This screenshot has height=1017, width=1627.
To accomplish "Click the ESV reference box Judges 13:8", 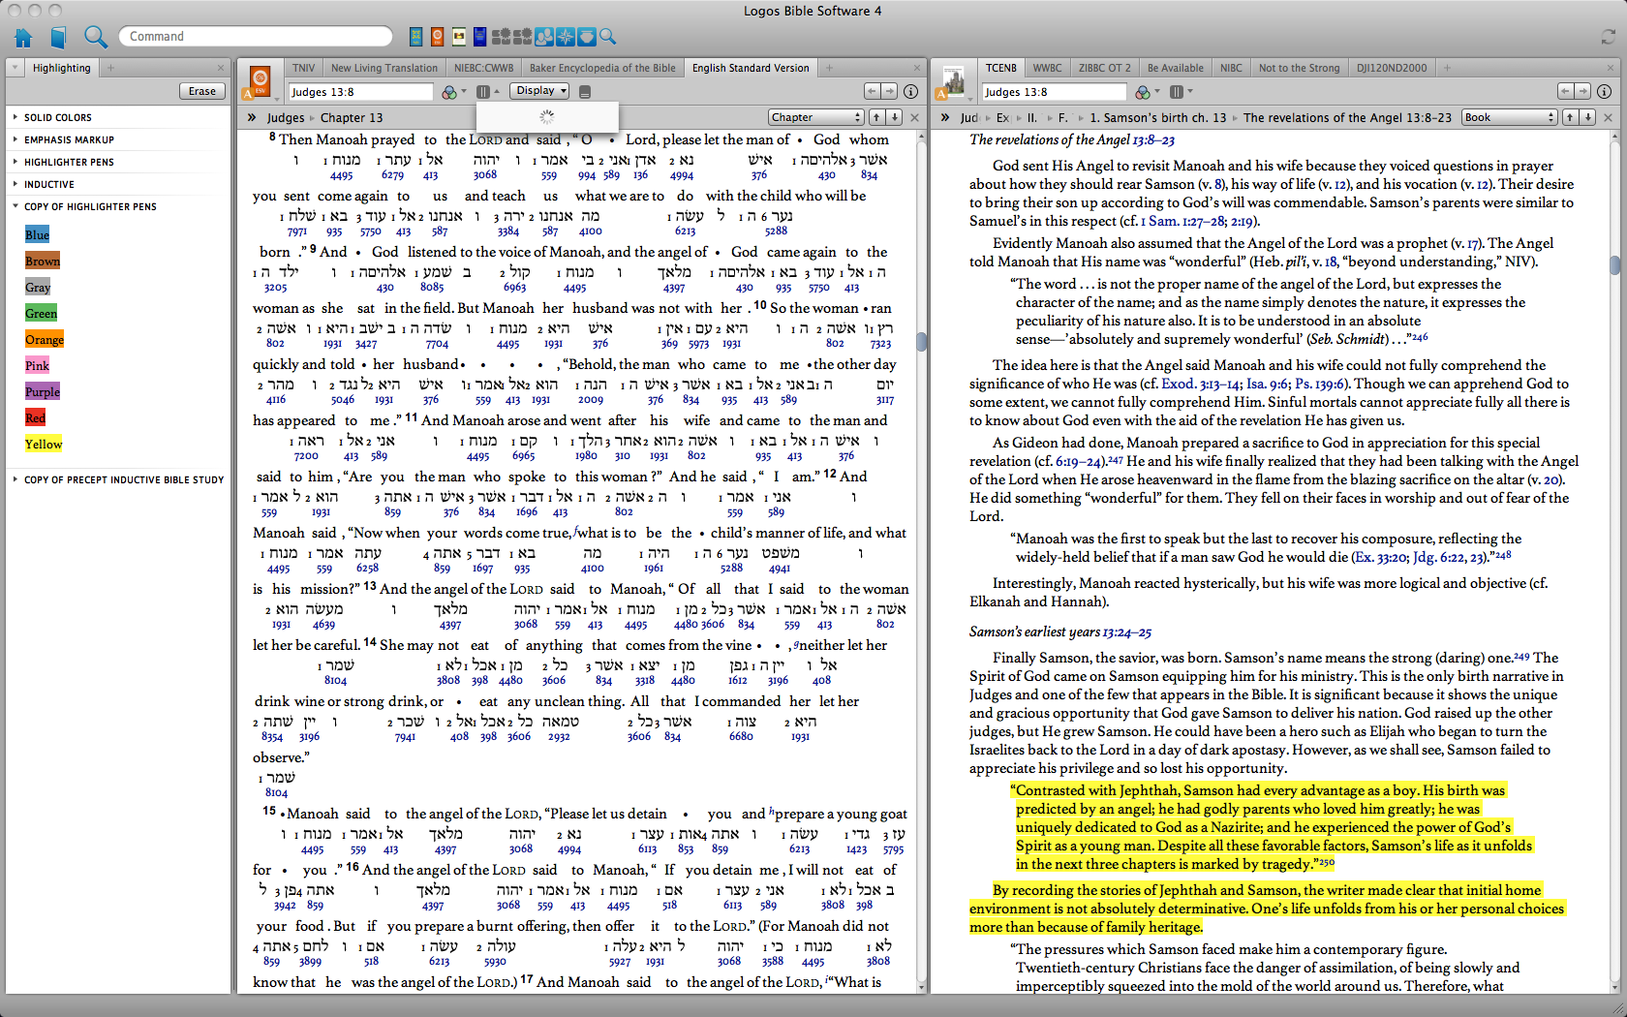I will (361, 92).
